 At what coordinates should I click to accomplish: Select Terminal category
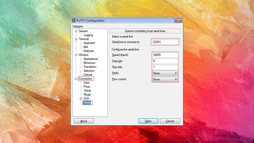(x=84, y=39)
